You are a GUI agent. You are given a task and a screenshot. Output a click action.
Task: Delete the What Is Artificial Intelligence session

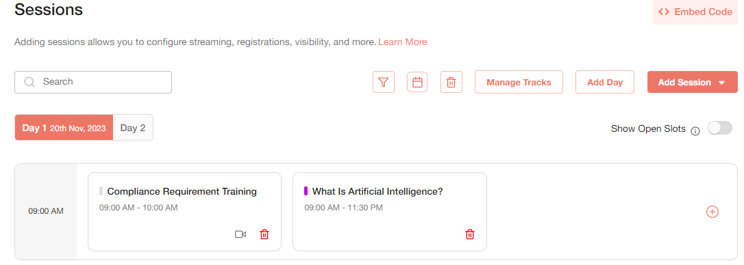[x=470, y=234]
